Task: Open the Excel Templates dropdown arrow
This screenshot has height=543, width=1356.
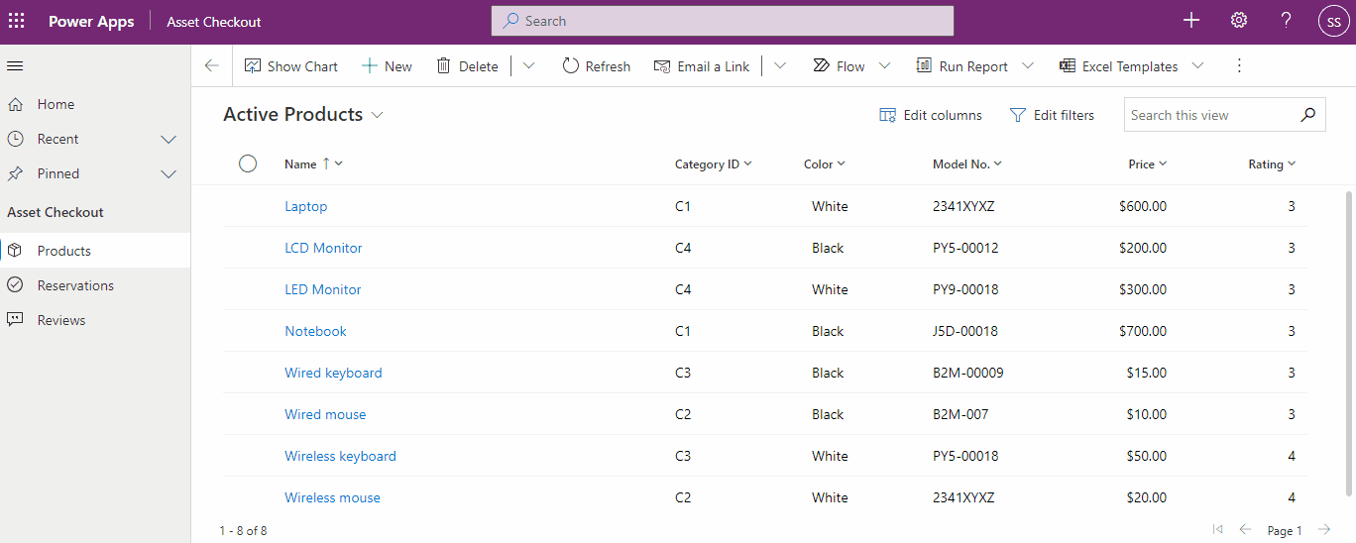Action: tap(1197, 66)
